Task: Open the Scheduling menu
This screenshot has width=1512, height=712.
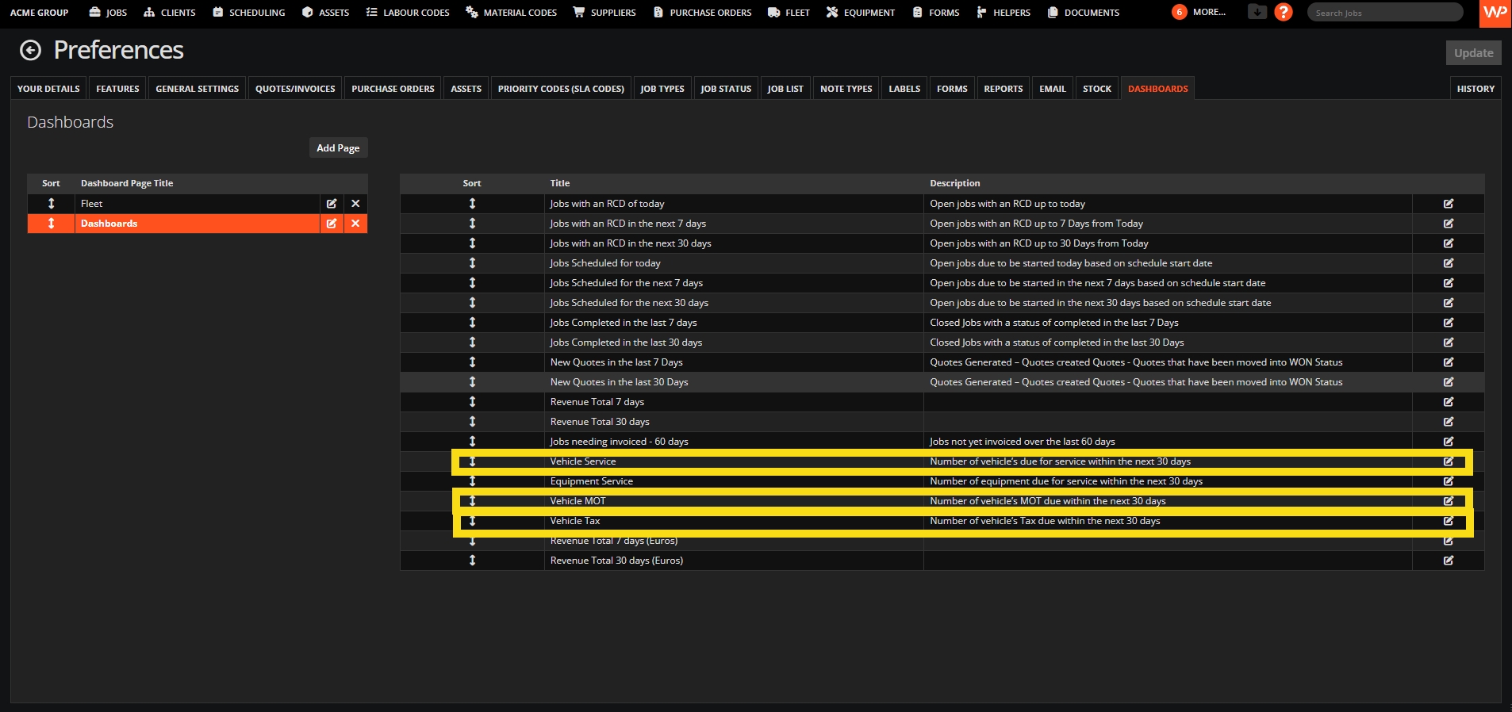Action: point(248,13)
